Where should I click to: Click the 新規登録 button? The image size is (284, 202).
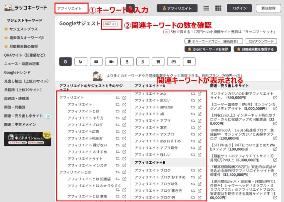point(268,8)
